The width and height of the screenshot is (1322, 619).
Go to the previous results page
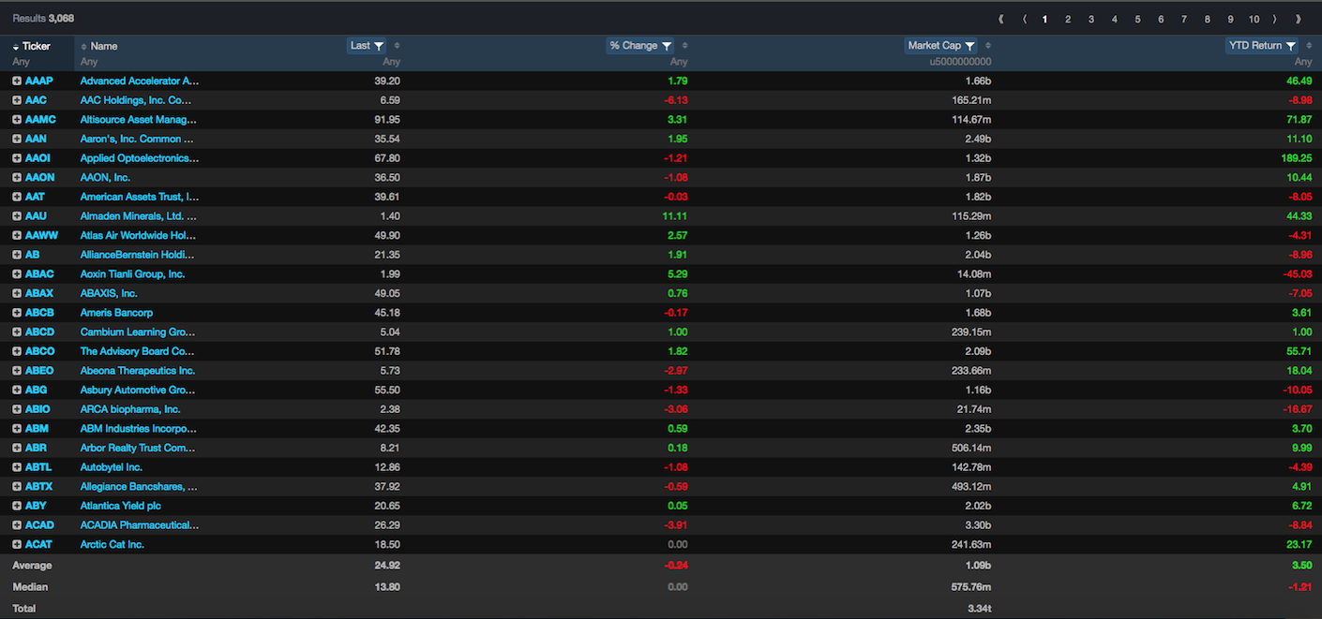pos(1024,19)
